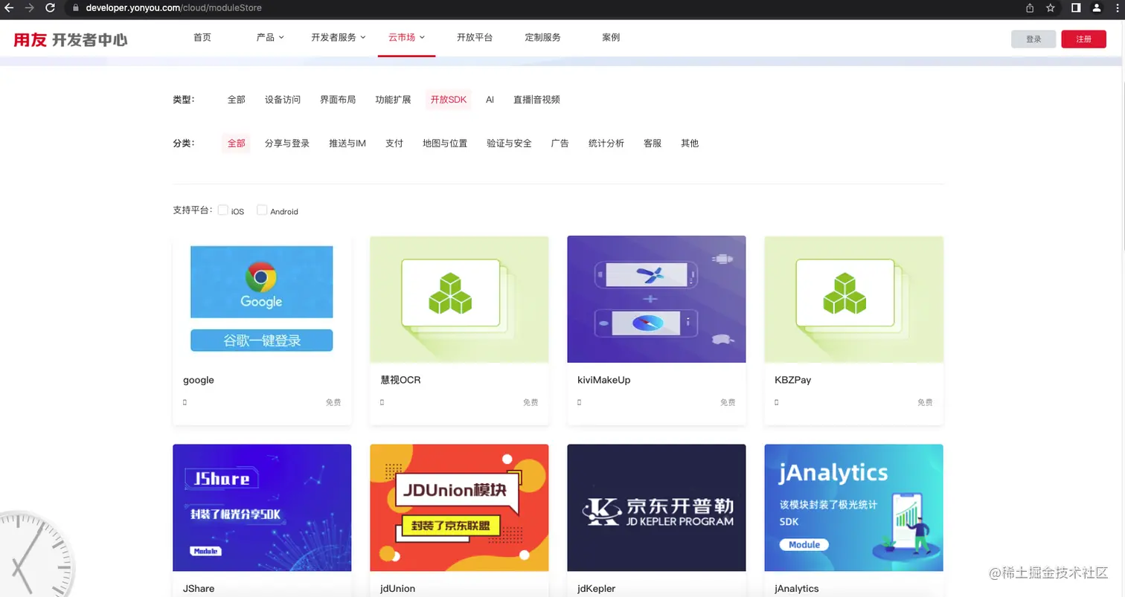Screen dimensions: 1125x597
Task: Filter category by 地图与位置
Action: [445, 143]
